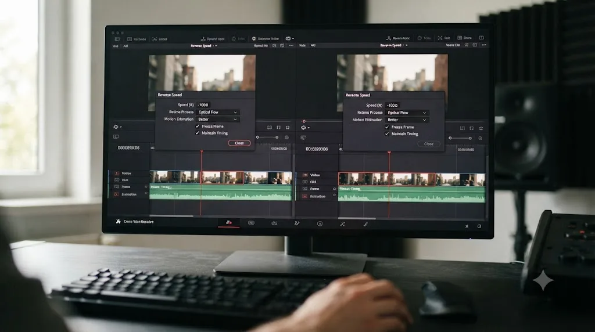The height and width of the screenshot is (332, 595).
Task: Open the gear options dropdown under left viewer
Action: (117, 127)
